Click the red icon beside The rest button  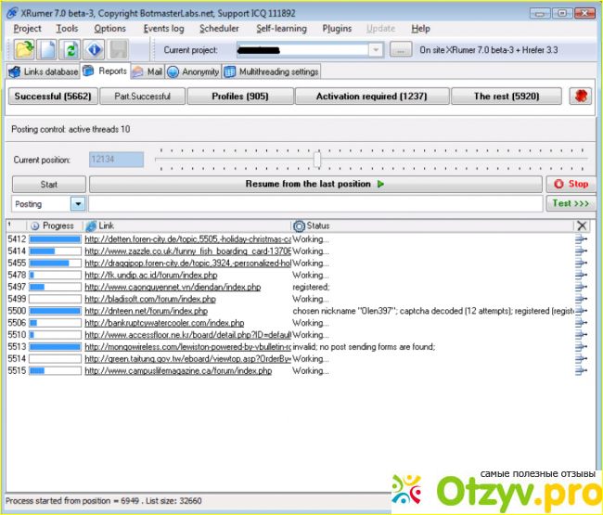pos(581,96)
